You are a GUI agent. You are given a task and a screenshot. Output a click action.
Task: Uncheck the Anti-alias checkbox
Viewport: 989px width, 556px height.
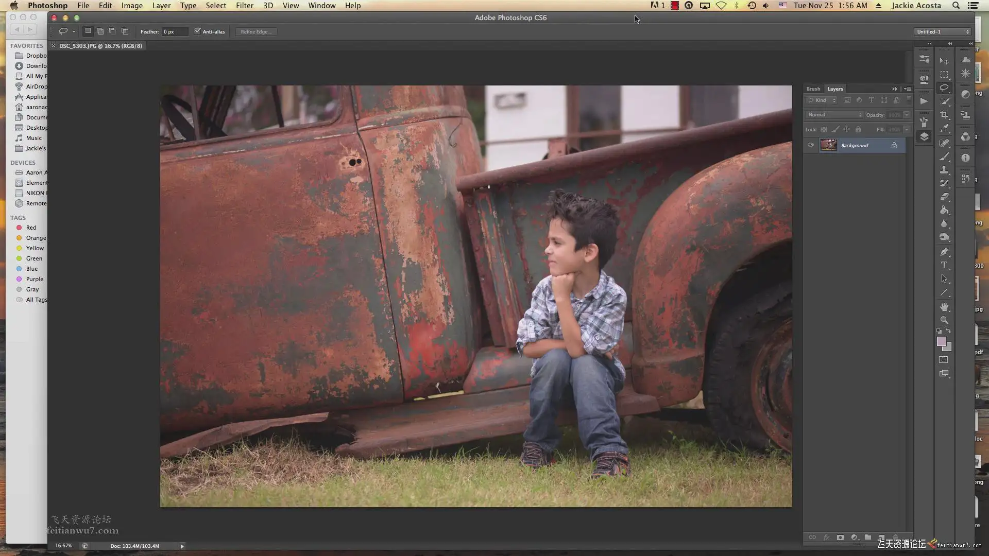197,31
